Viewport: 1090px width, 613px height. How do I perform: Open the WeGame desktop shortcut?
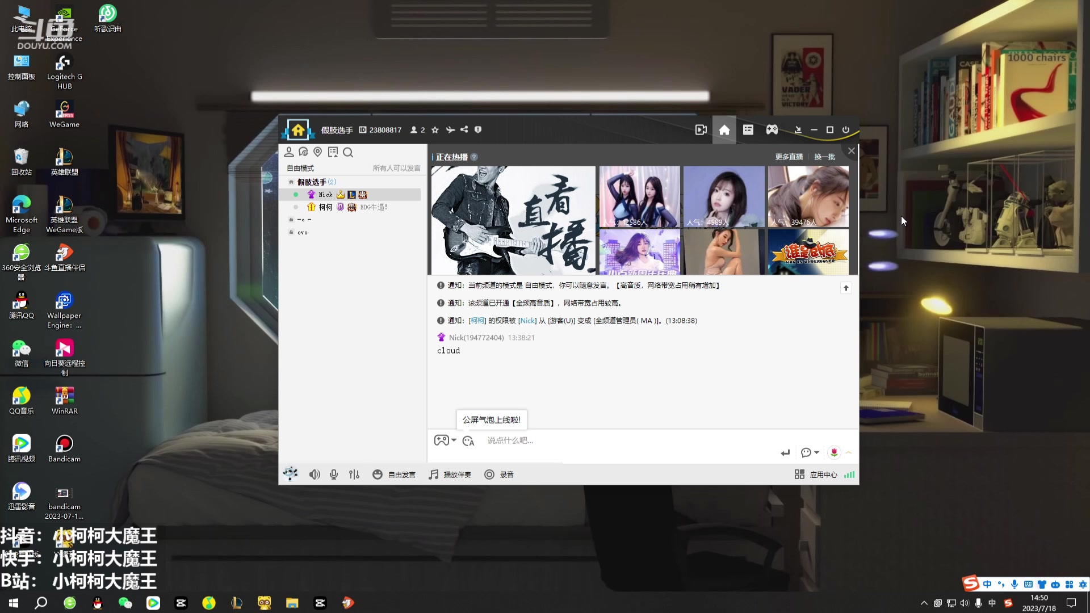(x=64, y=114)
